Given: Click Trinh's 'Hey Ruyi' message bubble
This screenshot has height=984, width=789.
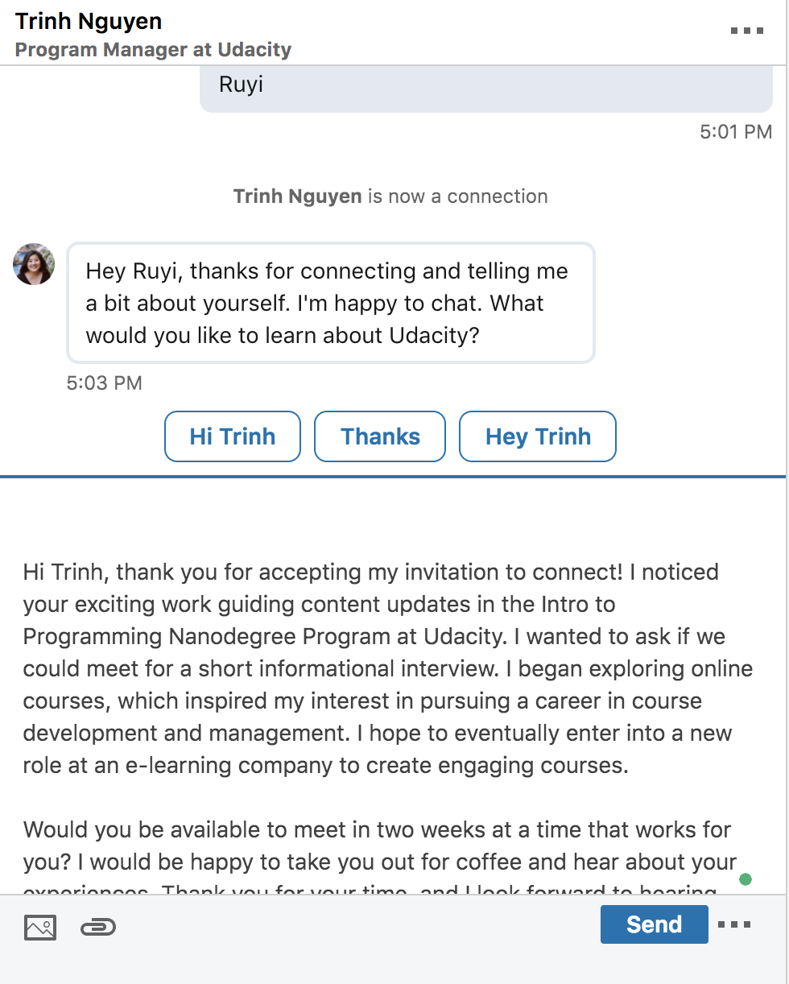Looking at the screenshot, I should pos(330,303).
